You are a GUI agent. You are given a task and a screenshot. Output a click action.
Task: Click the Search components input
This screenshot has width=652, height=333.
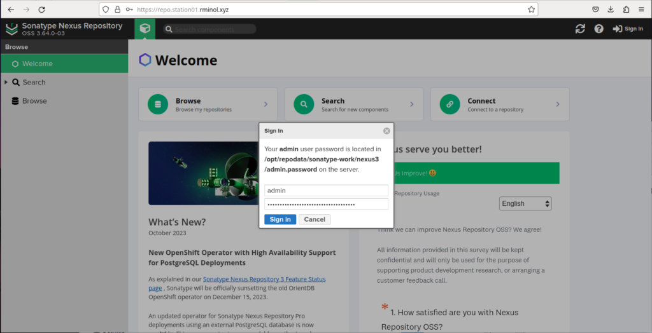coord(209,29)
